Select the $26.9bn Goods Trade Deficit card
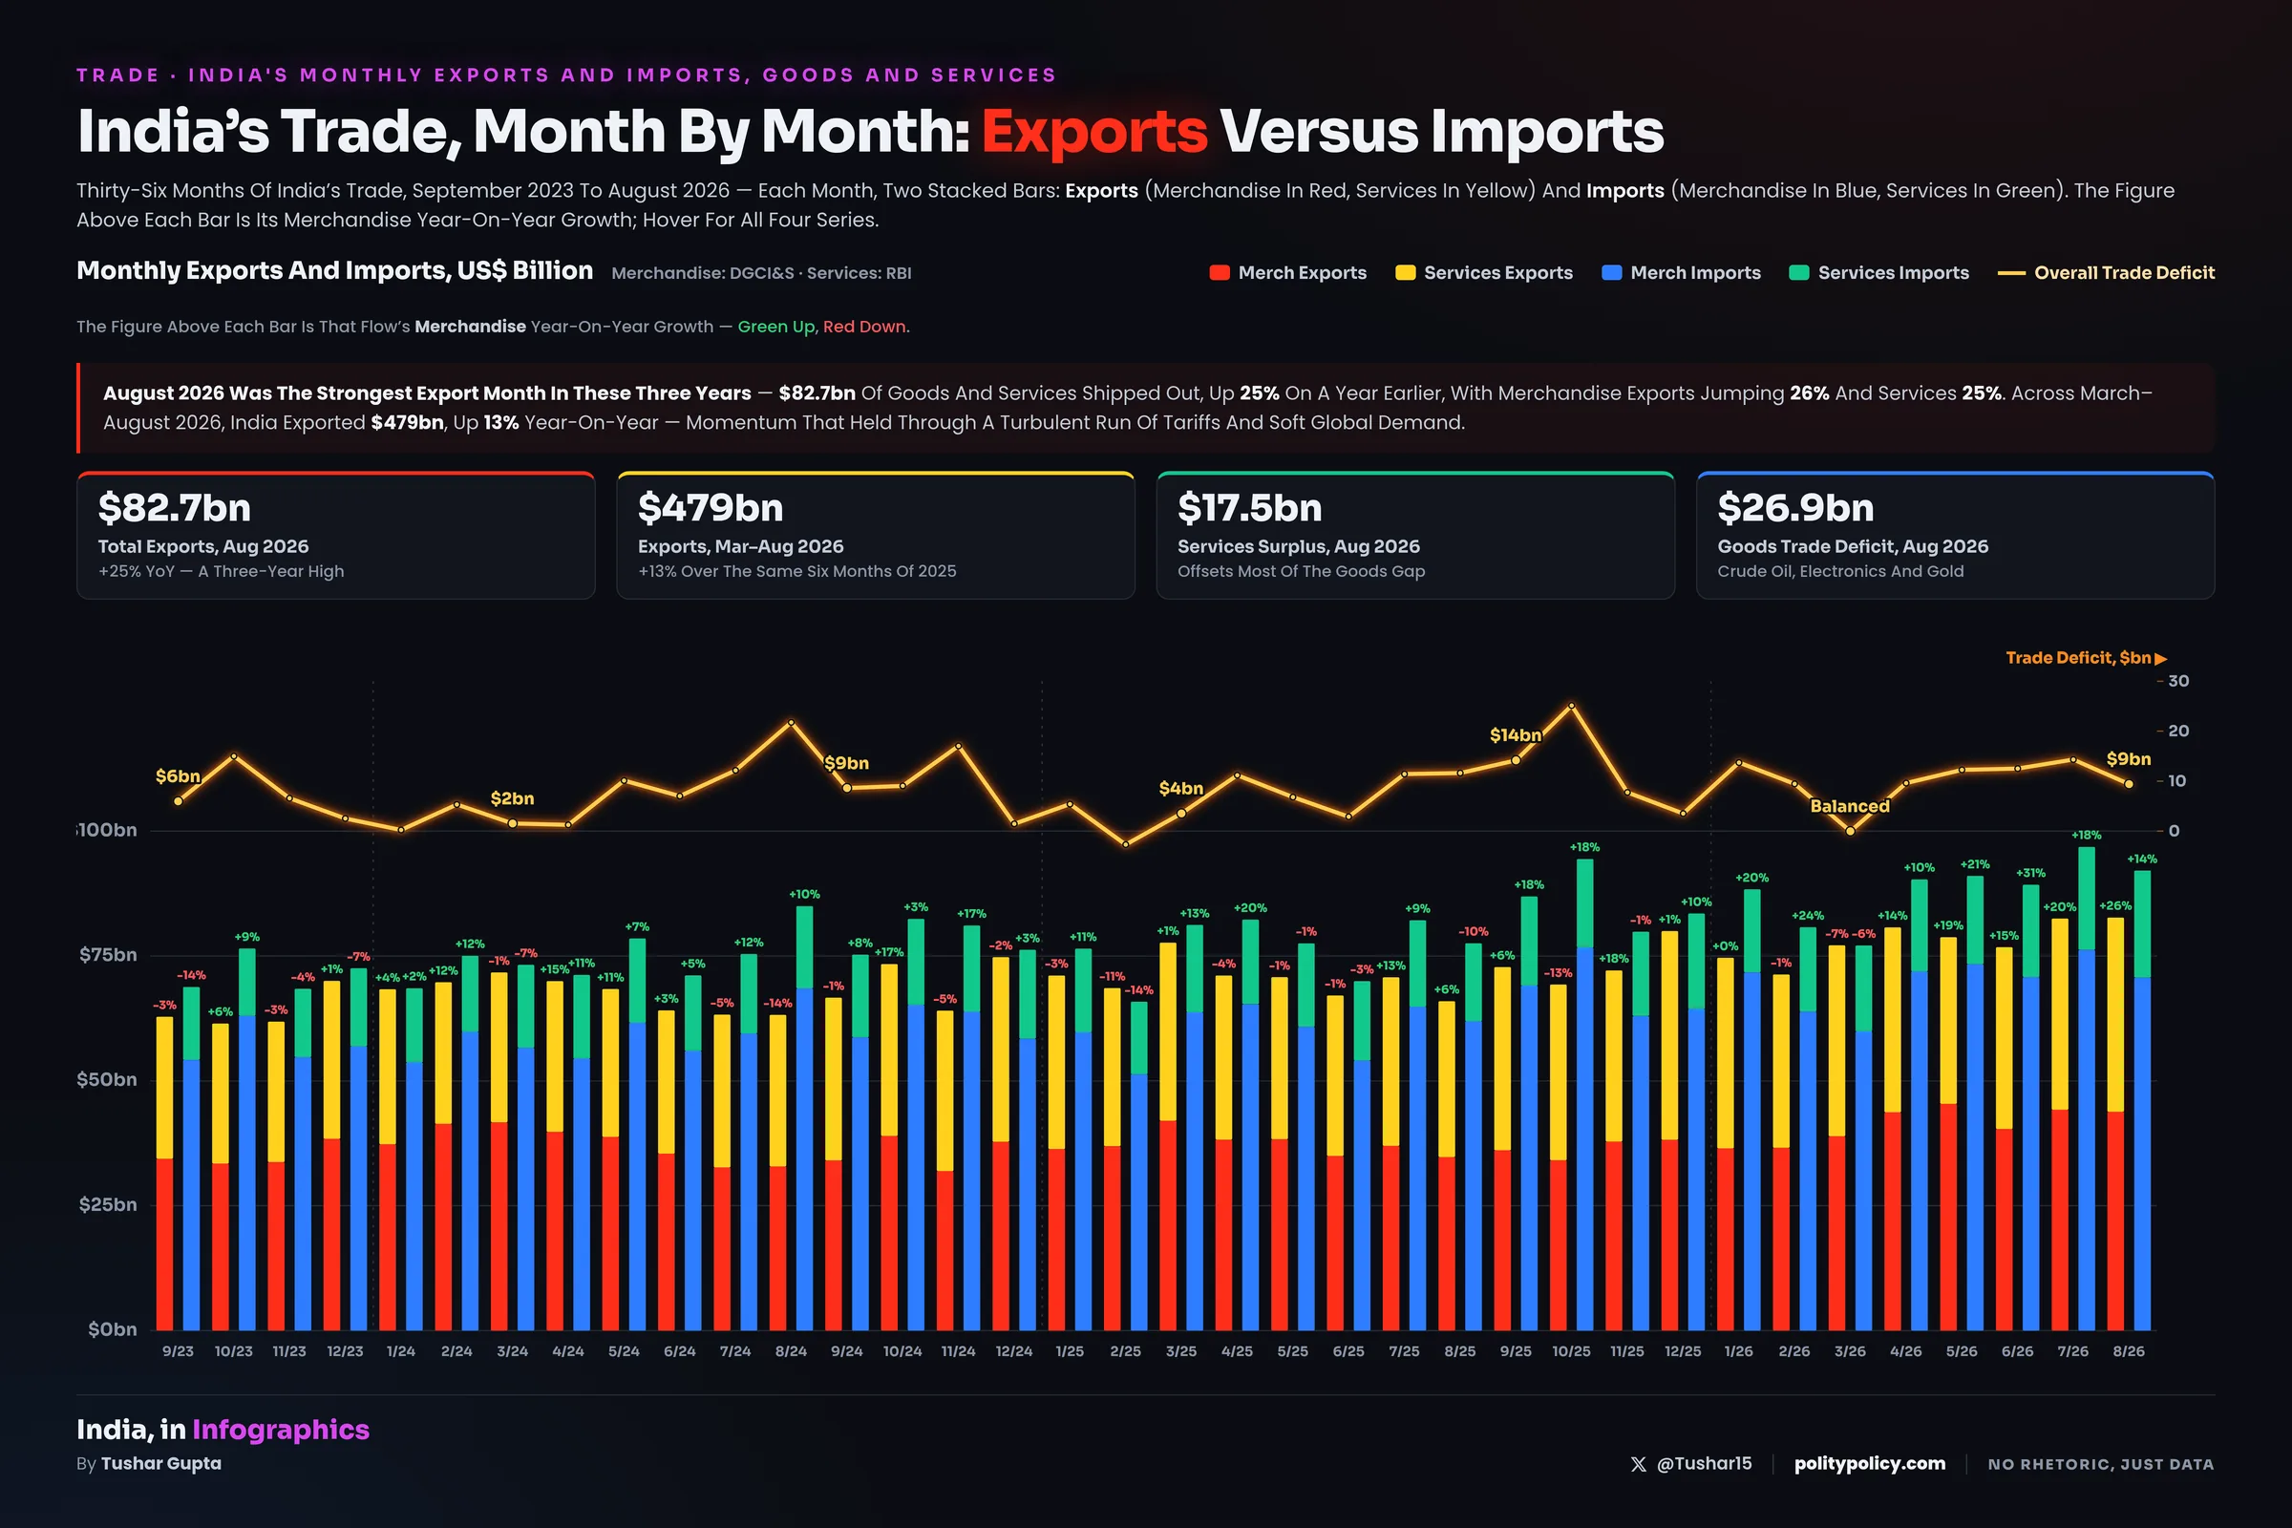This screenshot has height=1528, width=2292. pos(1955,535)
